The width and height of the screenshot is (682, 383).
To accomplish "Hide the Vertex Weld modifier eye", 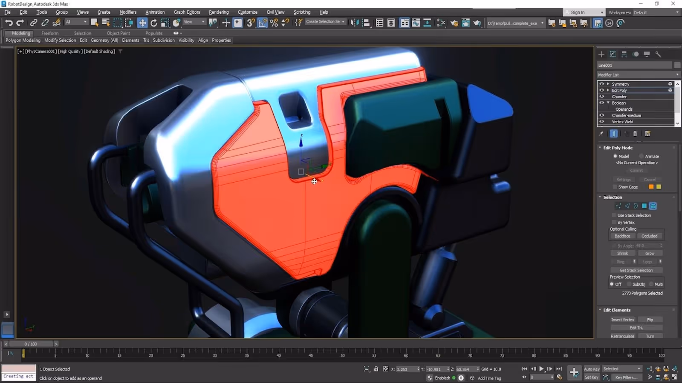I will (601, 122).
